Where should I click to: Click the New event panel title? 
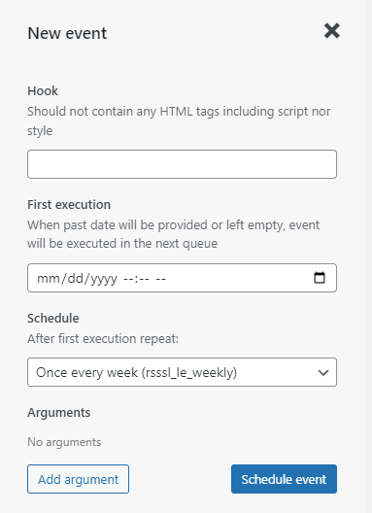67,33
